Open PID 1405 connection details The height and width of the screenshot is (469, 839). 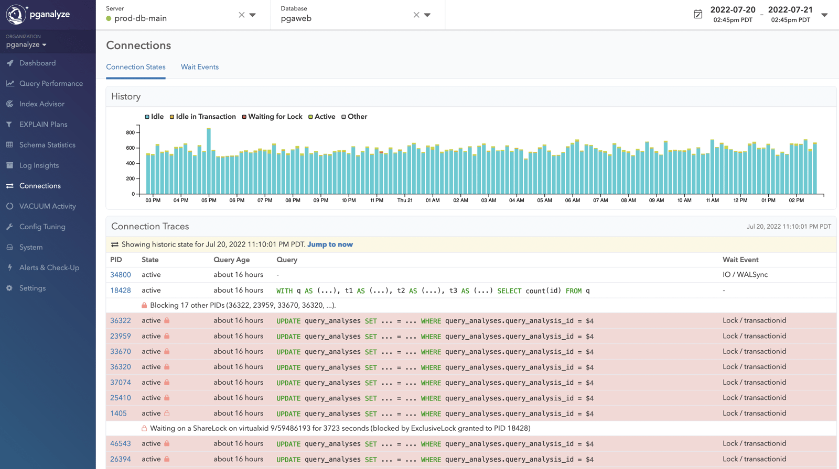(119, 414)
